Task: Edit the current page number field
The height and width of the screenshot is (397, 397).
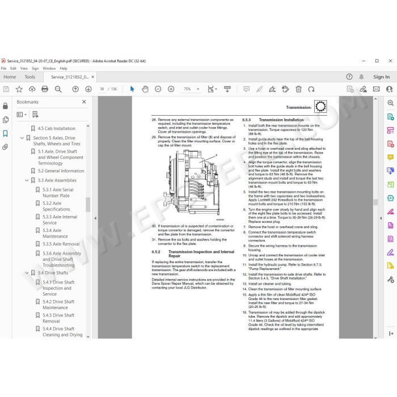Action: tap(102, 89)
